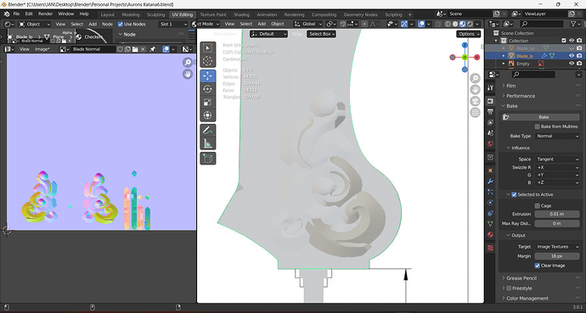
Task: Open the Slot 1 dropdown
Action: tap(173, 25)
